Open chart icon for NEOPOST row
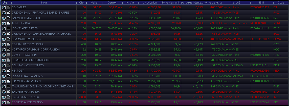 4,71
